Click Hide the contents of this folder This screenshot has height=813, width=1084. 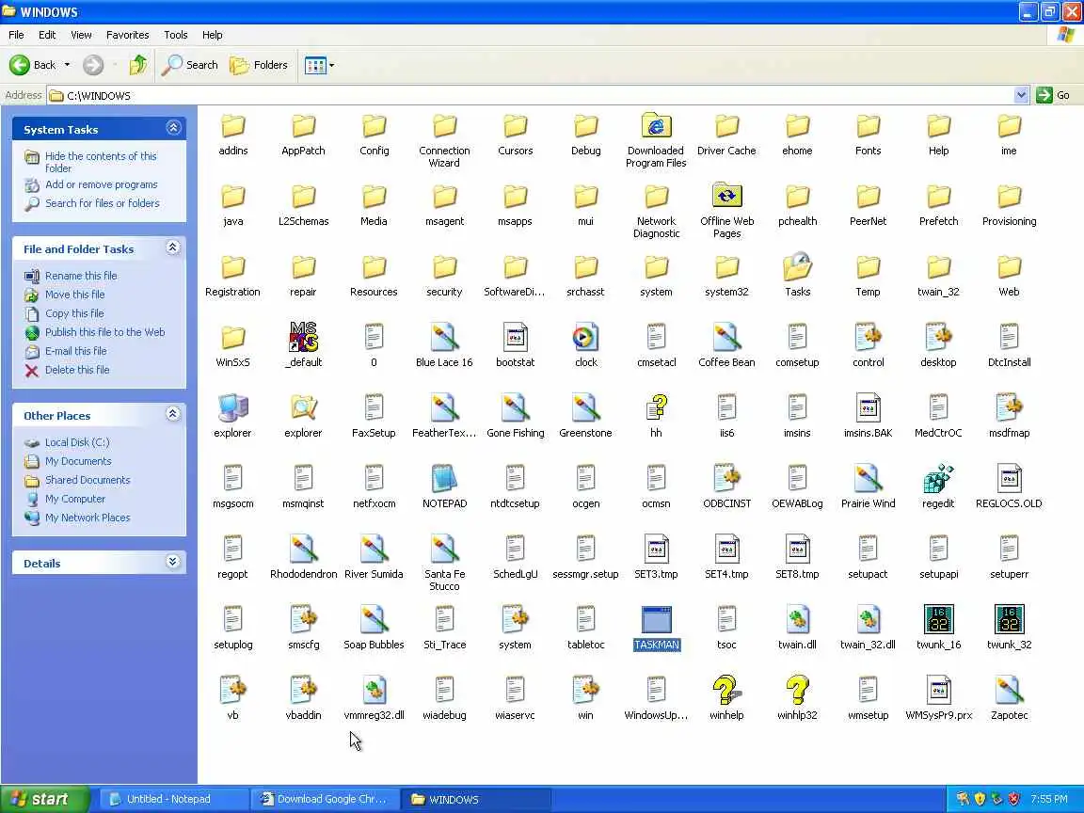pos(101,162)
